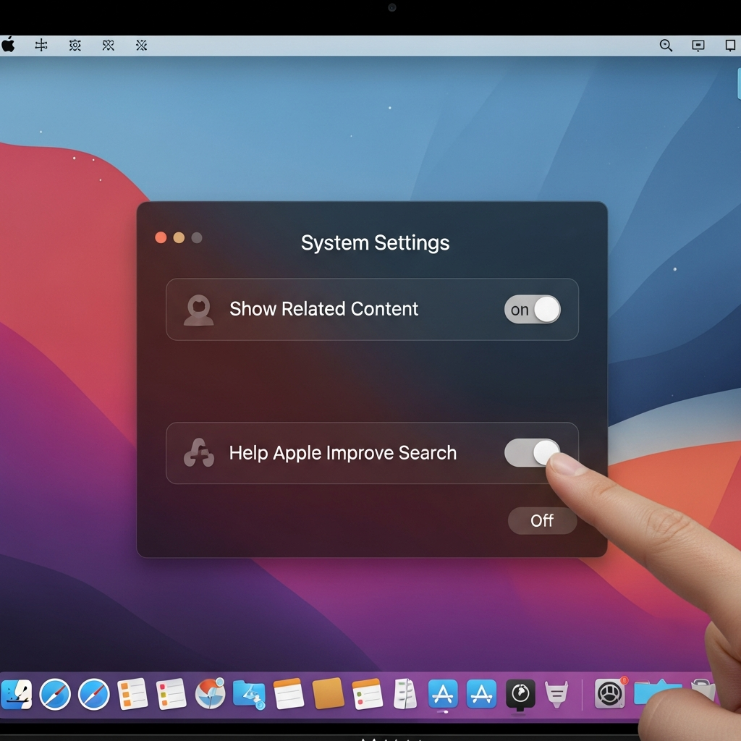Viewport: 741px width, 741px height.
Task: Click the App Store icon in the dock
Action: (x=444, y=695)
